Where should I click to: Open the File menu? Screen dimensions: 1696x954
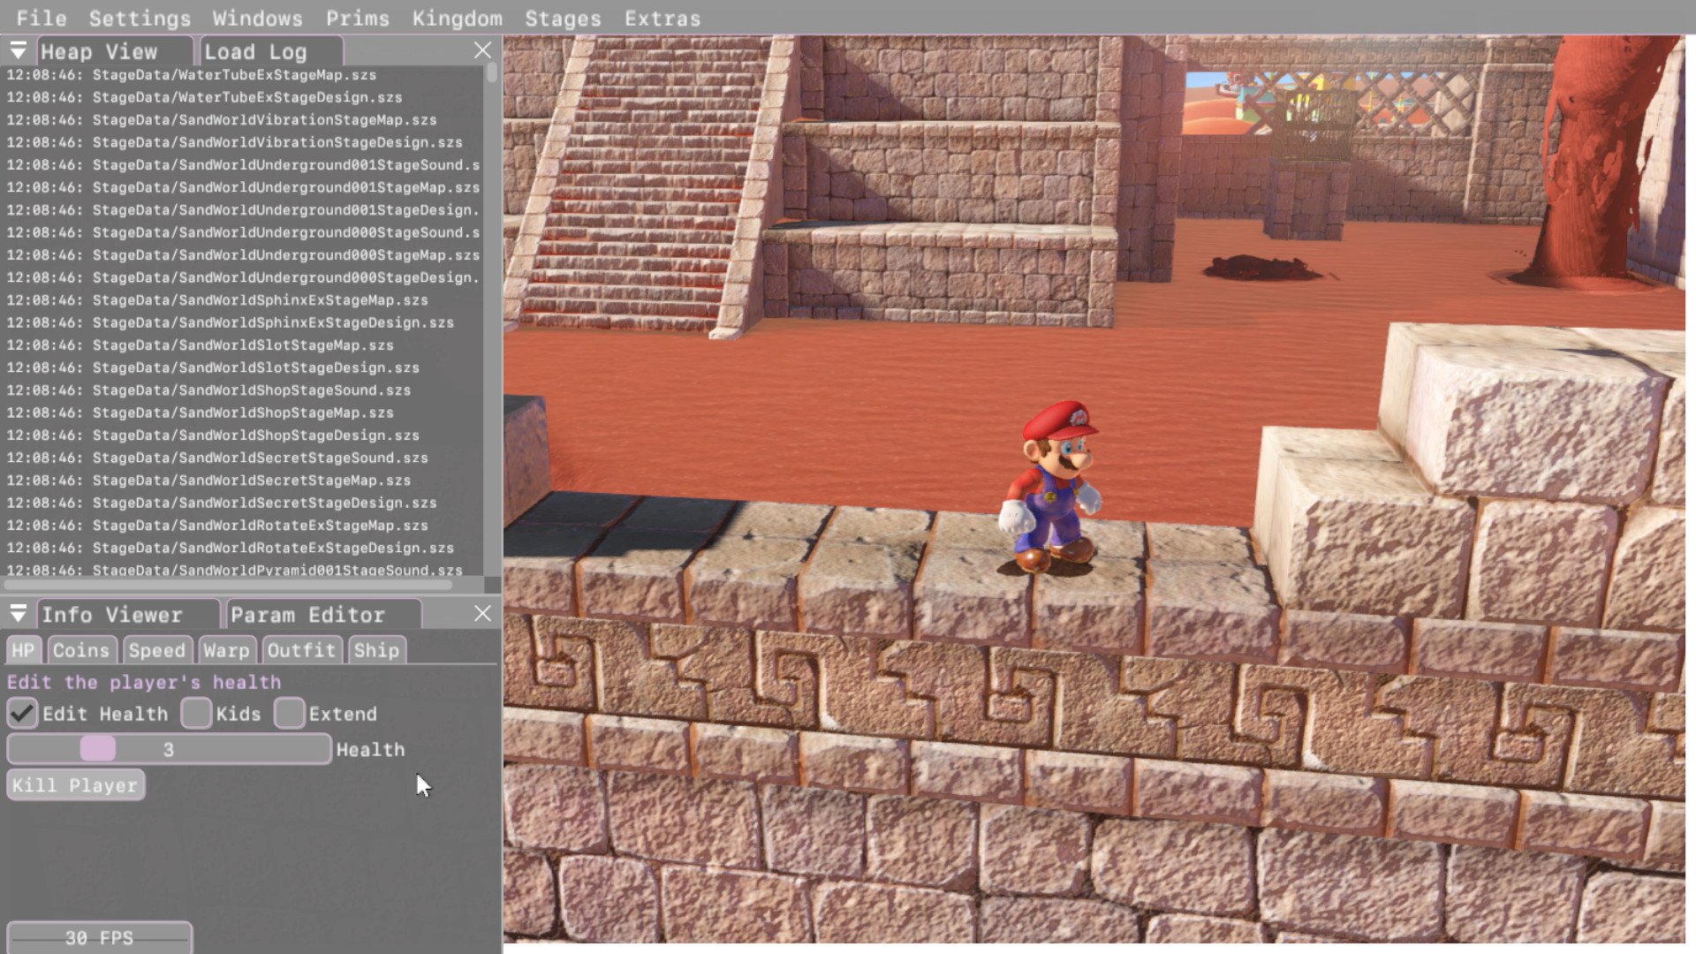[x=42, y=18]
